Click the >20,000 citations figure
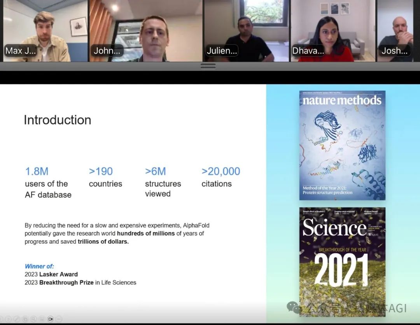This screenshot has width=420, height=325. click(x=221, y=171)
